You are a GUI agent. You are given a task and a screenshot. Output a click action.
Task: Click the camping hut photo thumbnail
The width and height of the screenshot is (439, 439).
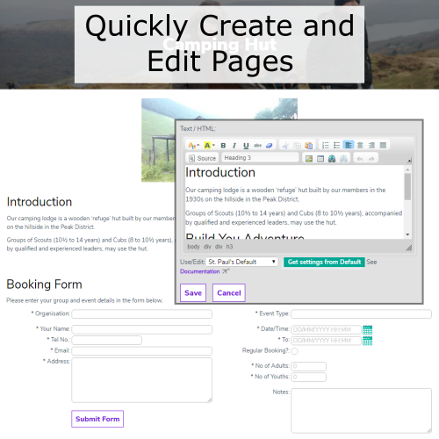(x=158, y=140)
